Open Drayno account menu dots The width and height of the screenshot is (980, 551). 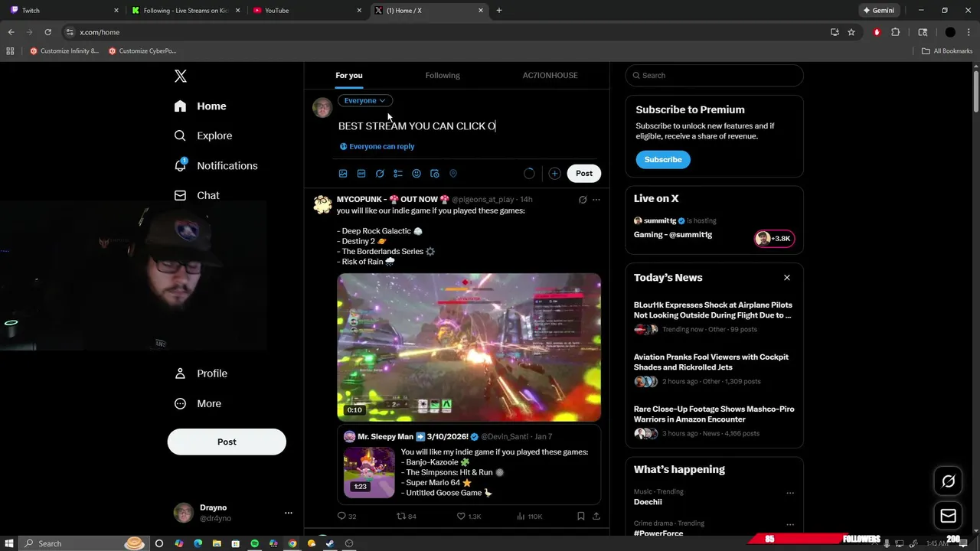289,513
